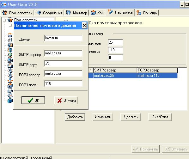189x159 pixels.
Task: Open the Монитор tab
Action: click(x=77, y=13)
